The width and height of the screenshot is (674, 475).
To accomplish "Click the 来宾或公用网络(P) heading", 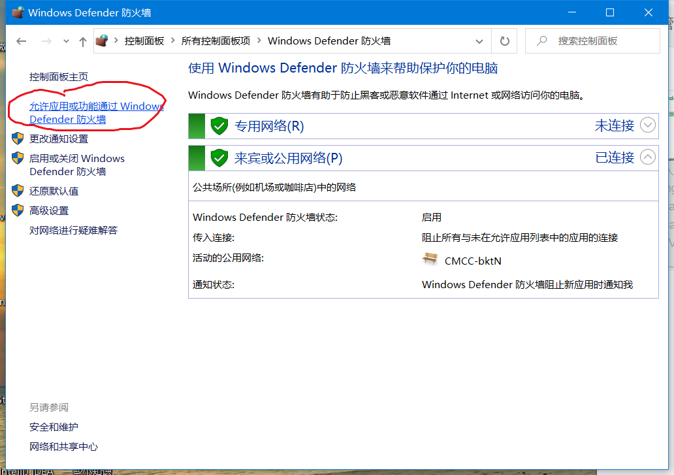I will click(x=288, y=158).
